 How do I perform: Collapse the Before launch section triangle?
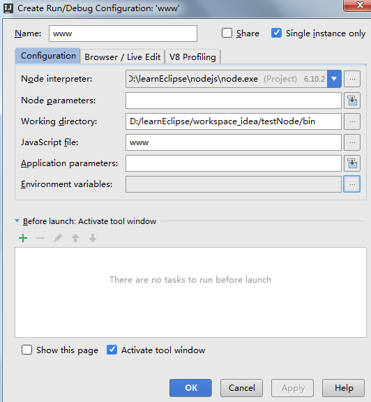click(x=17, y=221)
